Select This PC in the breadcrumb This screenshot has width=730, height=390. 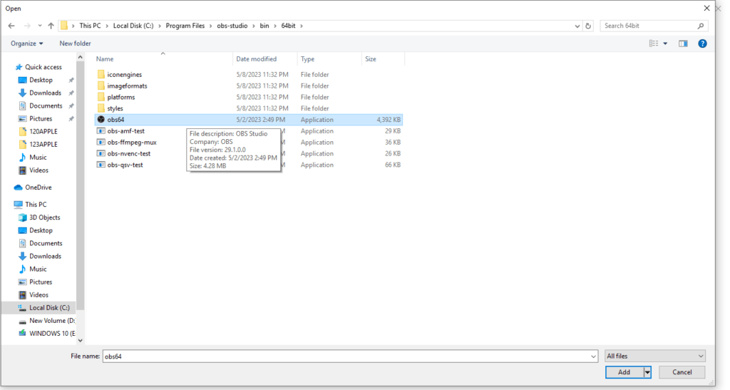point(90,26)
